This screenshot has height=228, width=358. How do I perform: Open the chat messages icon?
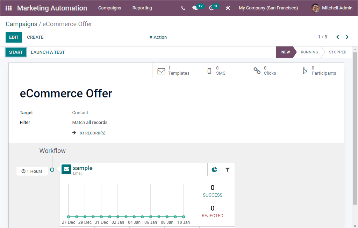pos(195,8)
